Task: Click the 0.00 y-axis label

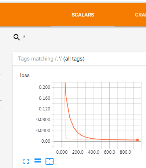Action: coord(46,141)
